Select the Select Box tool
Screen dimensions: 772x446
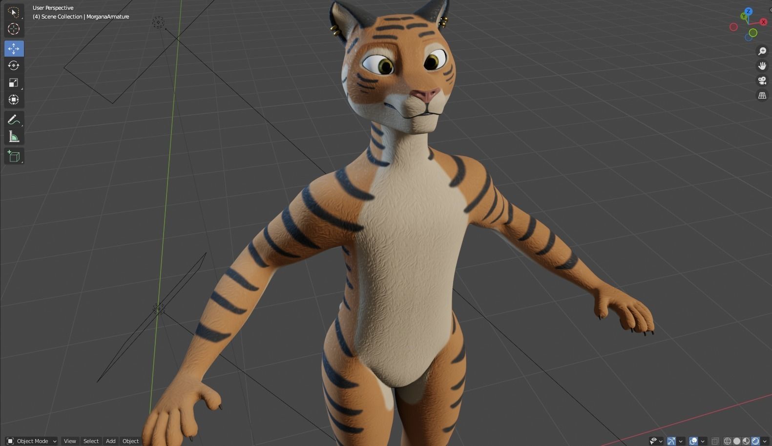pos(14,12)
